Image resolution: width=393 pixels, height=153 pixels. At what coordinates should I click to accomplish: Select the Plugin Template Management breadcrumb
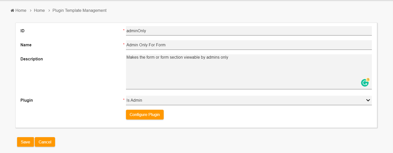[x=79, y=11]
